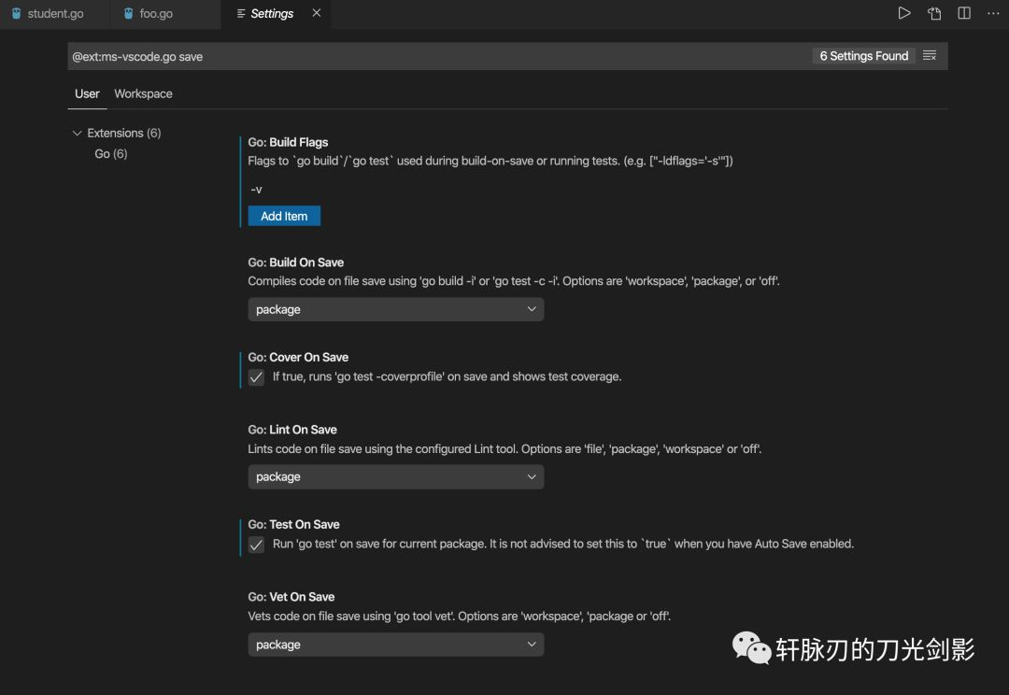The image size is (1009, 695).
Task: Click the Open Changes icon in the toolbar
Action: (933, 13)
